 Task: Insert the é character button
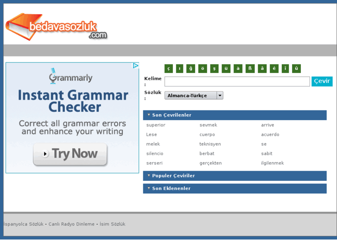274,68
